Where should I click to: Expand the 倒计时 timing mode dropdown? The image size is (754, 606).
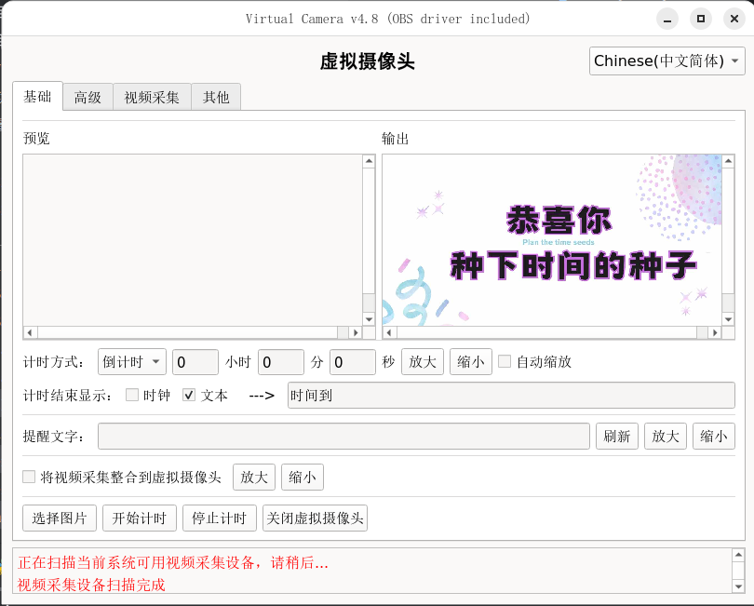pos(131,361)
